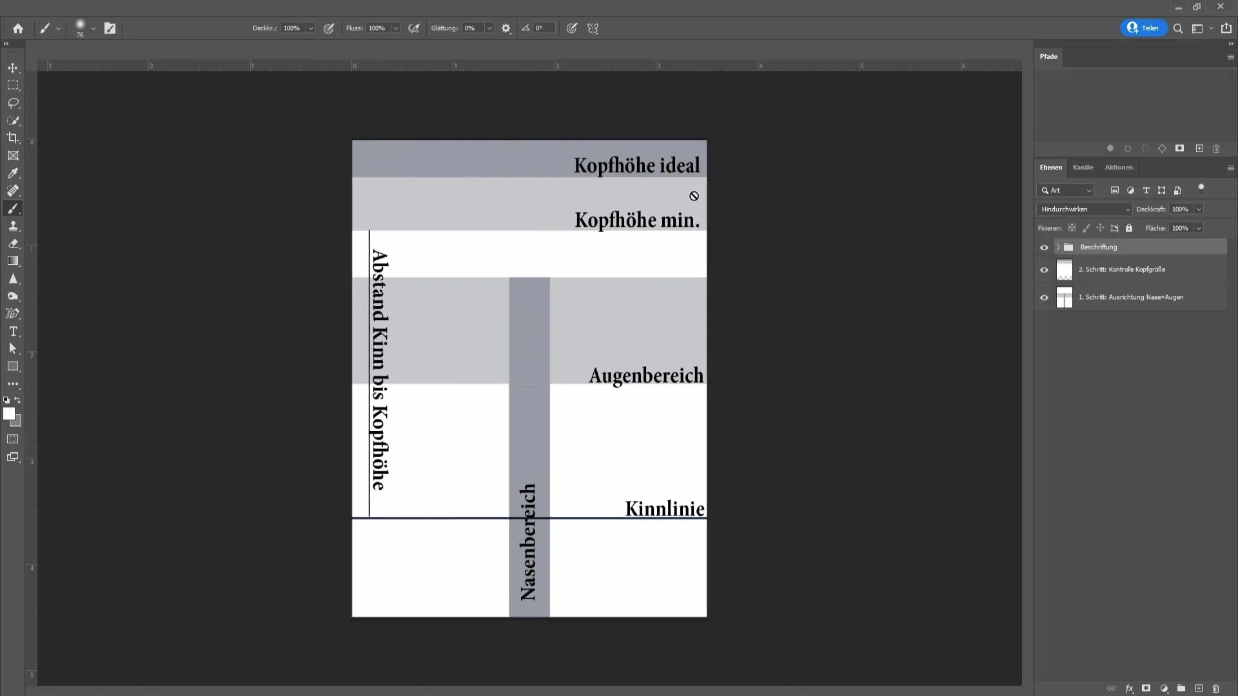Open the brush Deckkr. value dropdown
1238x696 pixels.
[311, 28]
